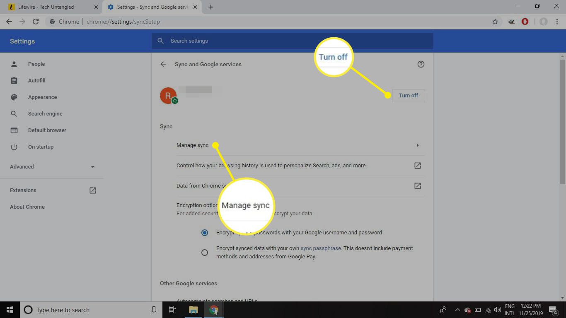This screenshot has width=566, height=318.
Task: Open the Windows Start menu
Action: [x=10, y=310]
